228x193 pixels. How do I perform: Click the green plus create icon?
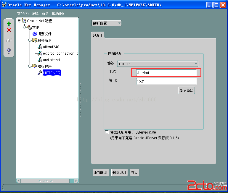[x=9, y=24]
